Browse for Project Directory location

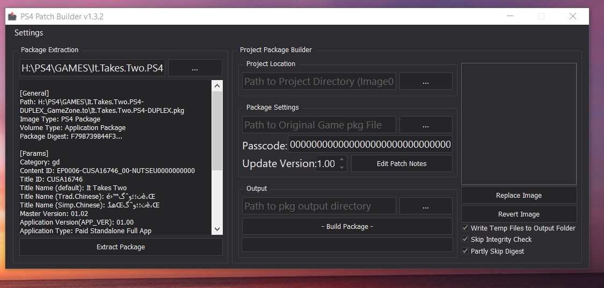pyautogui.click(x=426, y=82)
